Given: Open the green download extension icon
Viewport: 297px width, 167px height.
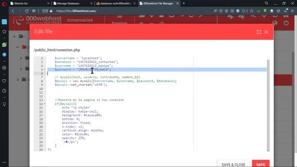Looking at the screenshot, I should (x=265, y=11).
